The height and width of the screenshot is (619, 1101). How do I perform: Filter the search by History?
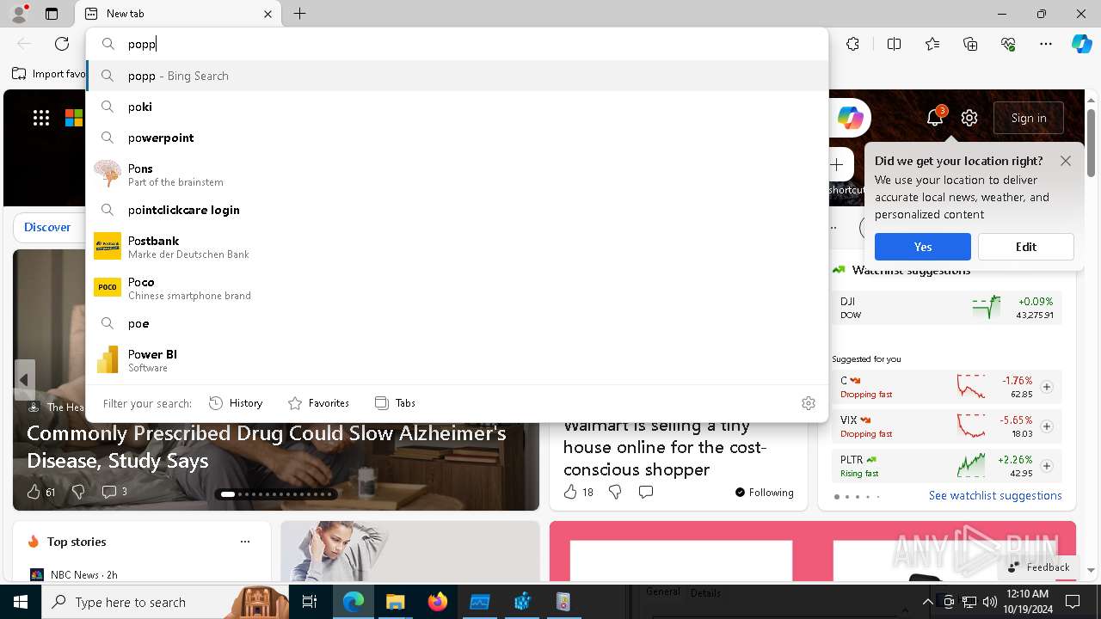(236, 402)
